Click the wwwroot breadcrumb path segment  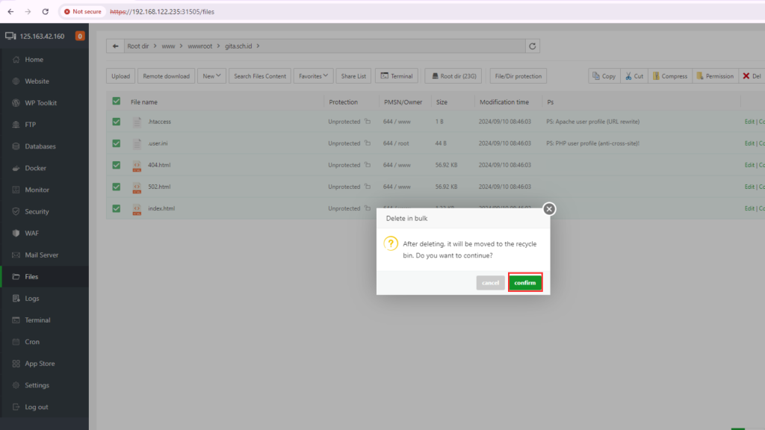198,46
